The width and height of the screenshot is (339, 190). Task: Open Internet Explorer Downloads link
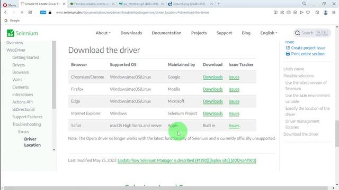213,113
